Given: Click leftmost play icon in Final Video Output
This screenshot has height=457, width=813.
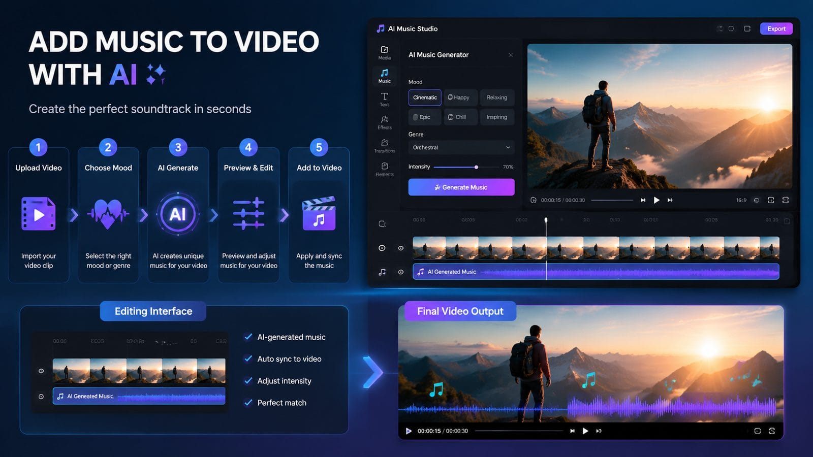Looking at the screenshot, I should click(409, 431).
